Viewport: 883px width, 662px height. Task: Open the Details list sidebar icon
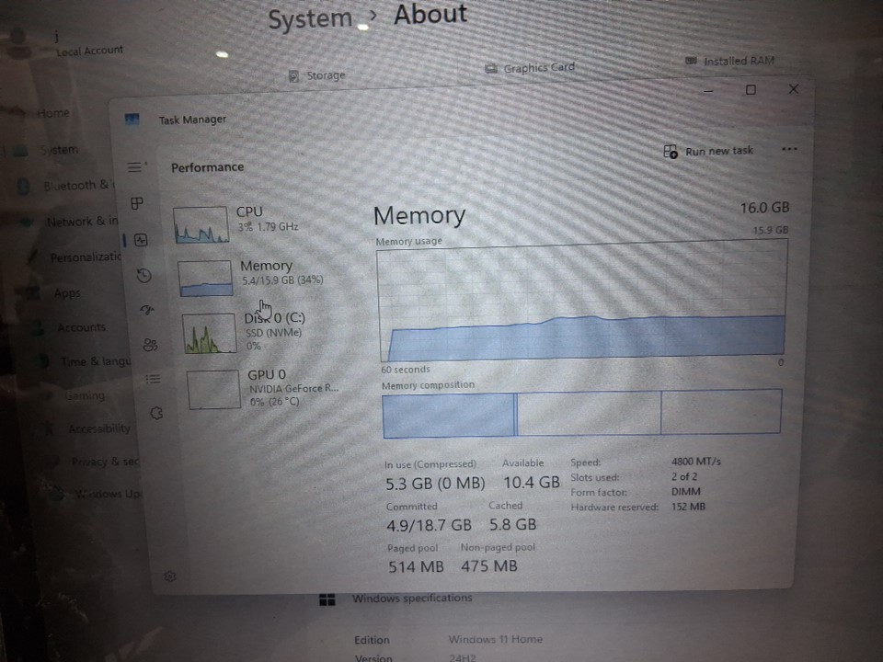(x=154, y=379)
